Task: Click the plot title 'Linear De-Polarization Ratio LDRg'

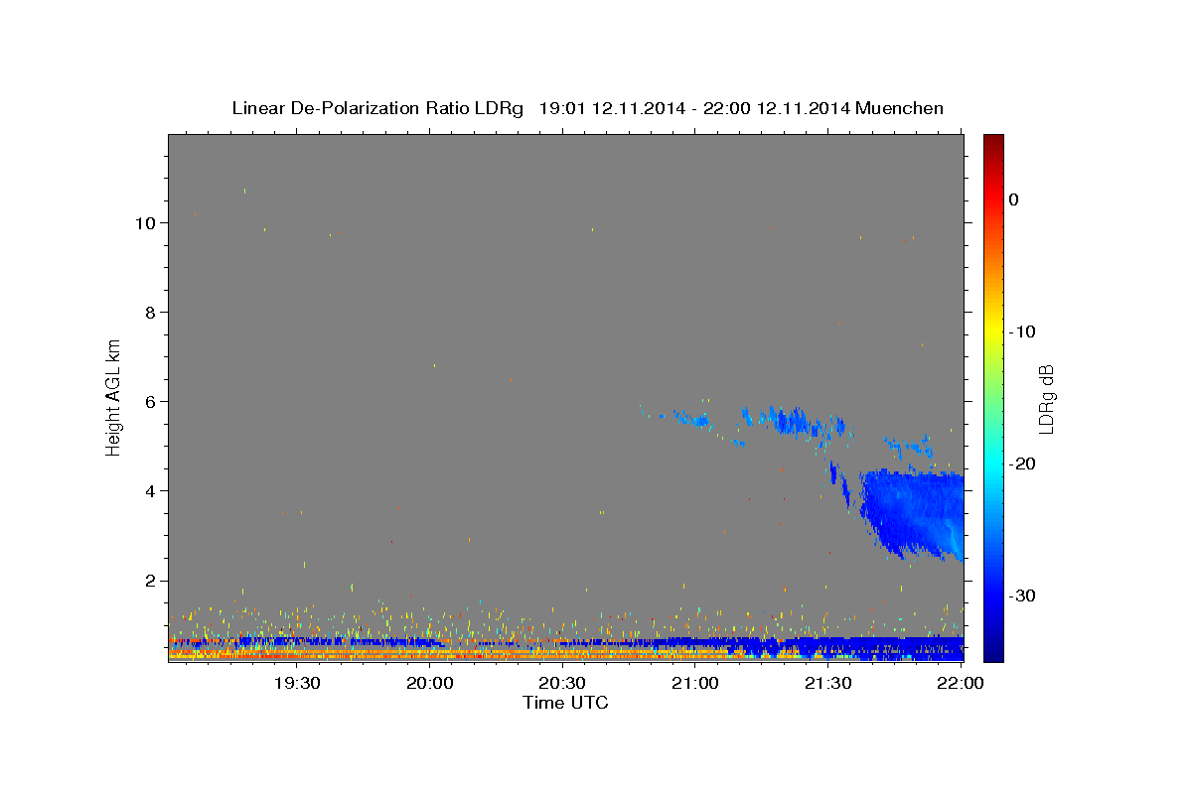Action: (x=376, y=108)
